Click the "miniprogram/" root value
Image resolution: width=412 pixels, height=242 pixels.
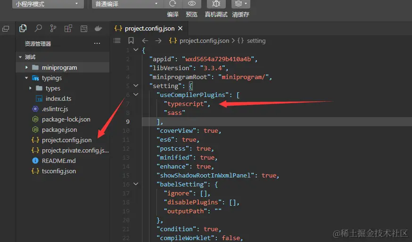click(x=244, y=77)
